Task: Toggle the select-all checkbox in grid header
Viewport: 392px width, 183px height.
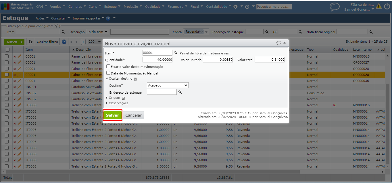Action: click(7, 50)
